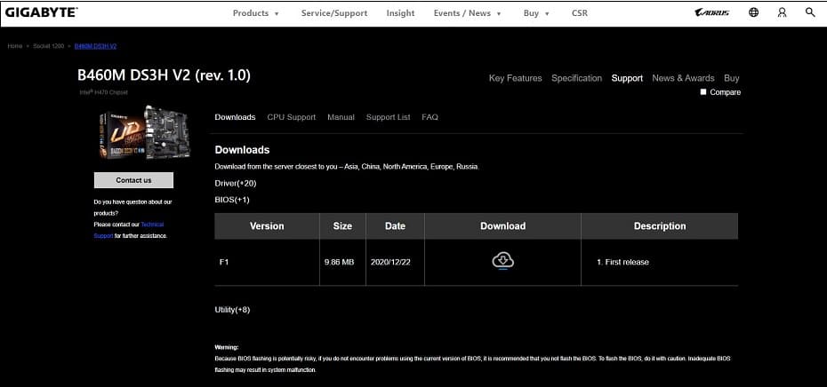
Task: Click the GIGABYTE logo
Action: point(41,12)
